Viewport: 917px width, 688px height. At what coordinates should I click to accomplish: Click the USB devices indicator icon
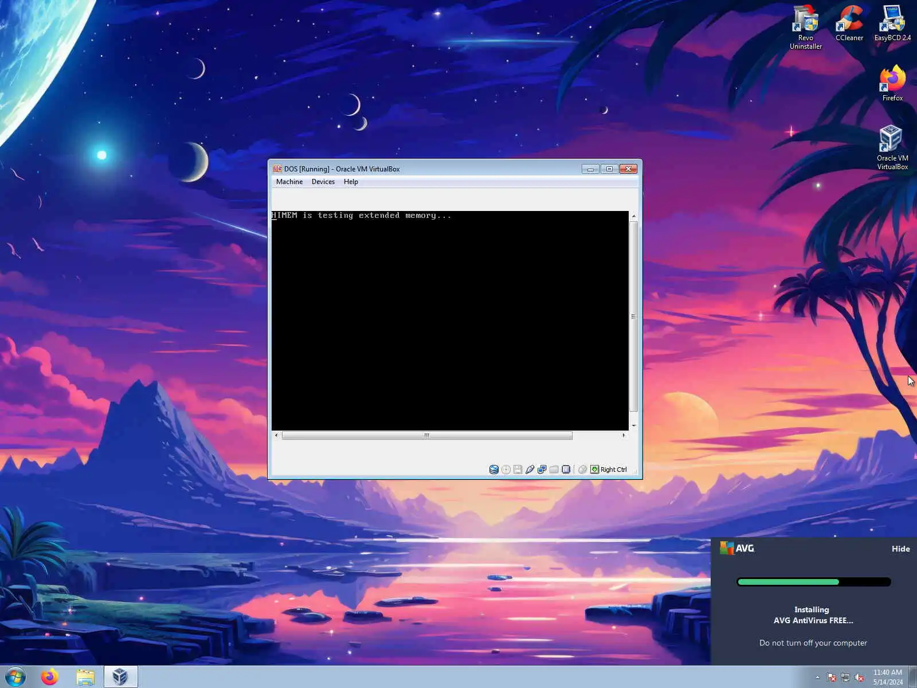tap(530, 470)
